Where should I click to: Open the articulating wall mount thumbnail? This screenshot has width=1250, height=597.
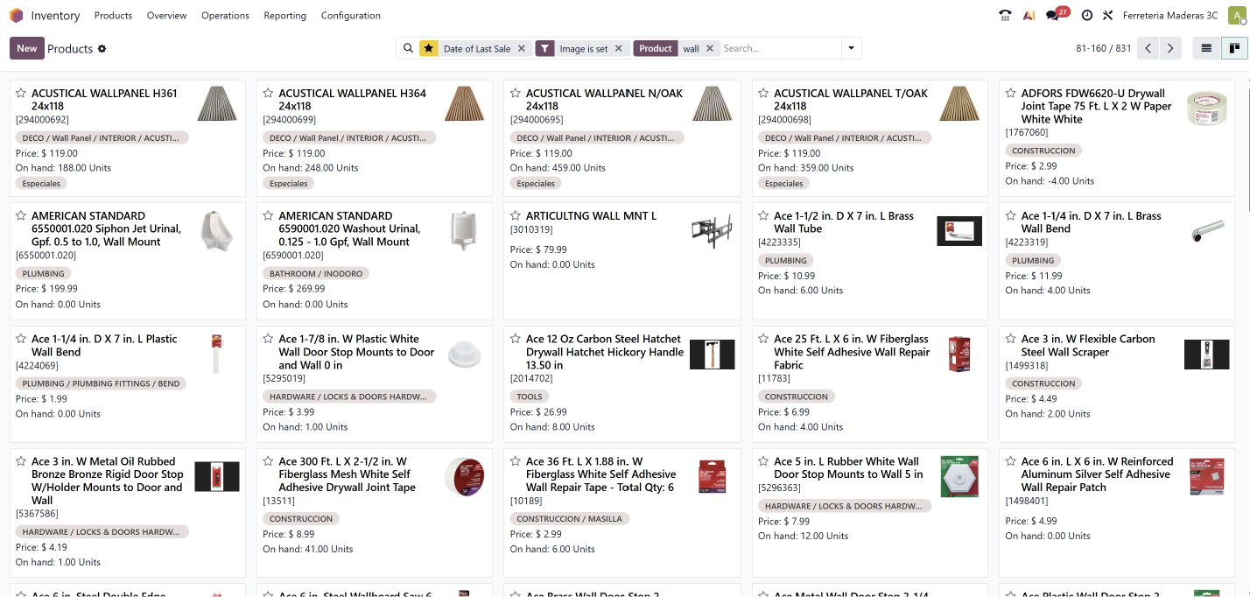point(712,232)
